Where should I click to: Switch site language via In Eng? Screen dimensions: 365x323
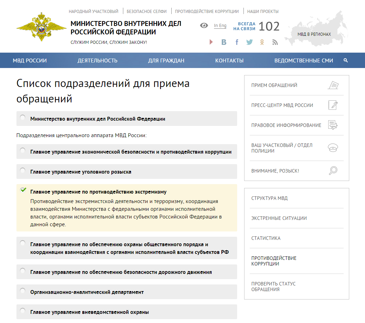click(x=220, y=25)
